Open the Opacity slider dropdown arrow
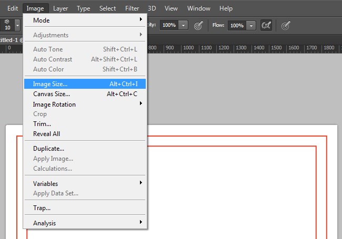 pyautogui.click(x=183, y=25)
